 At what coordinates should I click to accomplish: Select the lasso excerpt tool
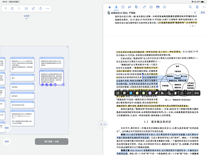[x=130, y=7]
